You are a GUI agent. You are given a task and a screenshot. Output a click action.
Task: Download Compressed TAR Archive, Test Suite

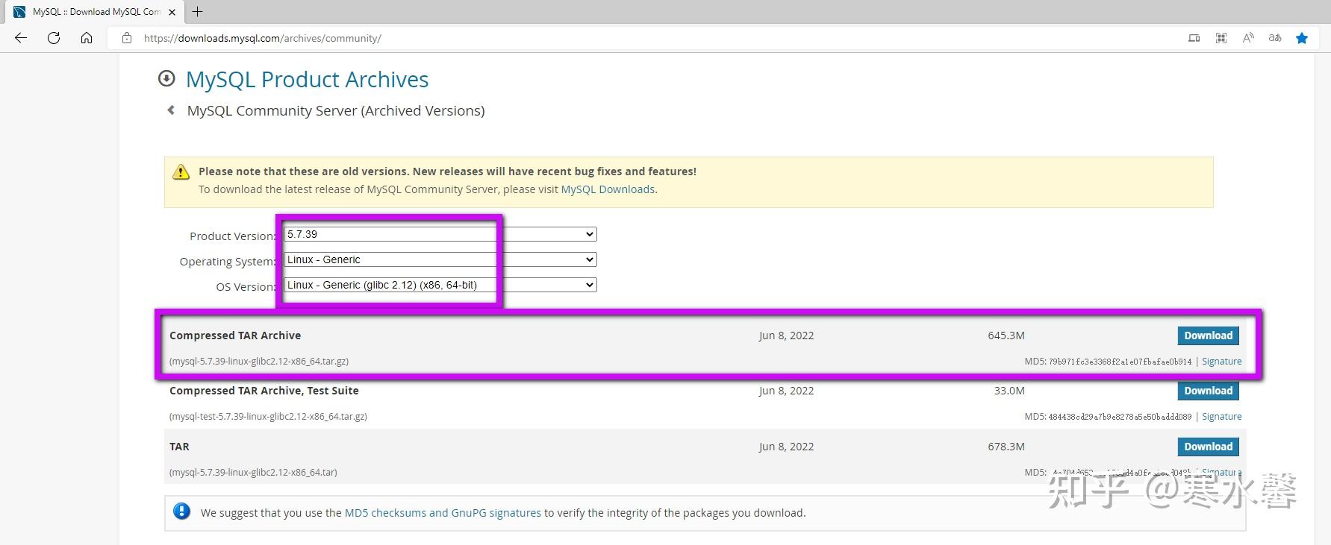[1209, 391]
